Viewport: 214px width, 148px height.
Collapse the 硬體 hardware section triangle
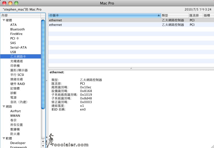(4, 20)
